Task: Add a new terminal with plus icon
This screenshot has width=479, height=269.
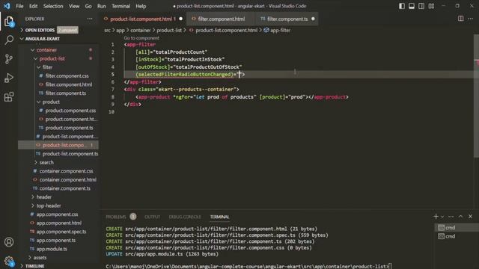Action: 436,217
